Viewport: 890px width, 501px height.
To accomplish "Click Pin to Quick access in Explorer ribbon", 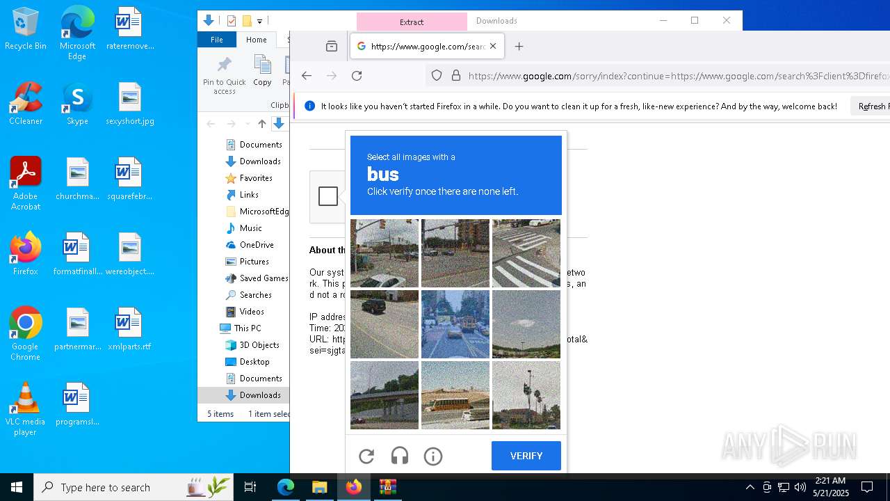I will (x=225, y=75).
